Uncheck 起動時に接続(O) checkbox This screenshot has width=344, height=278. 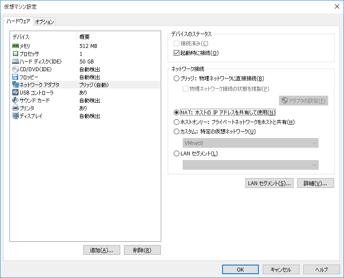176,53
